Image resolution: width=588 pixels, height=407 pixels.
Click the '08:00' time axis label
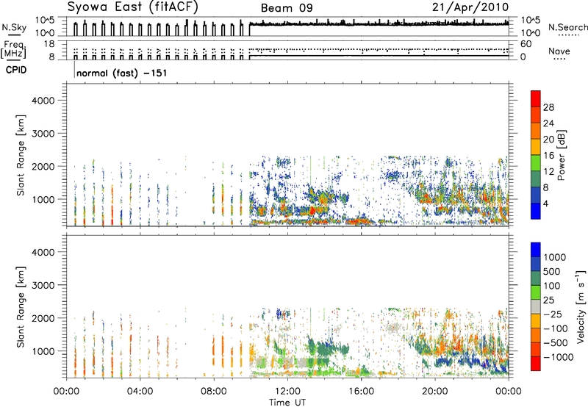point(214,392)
